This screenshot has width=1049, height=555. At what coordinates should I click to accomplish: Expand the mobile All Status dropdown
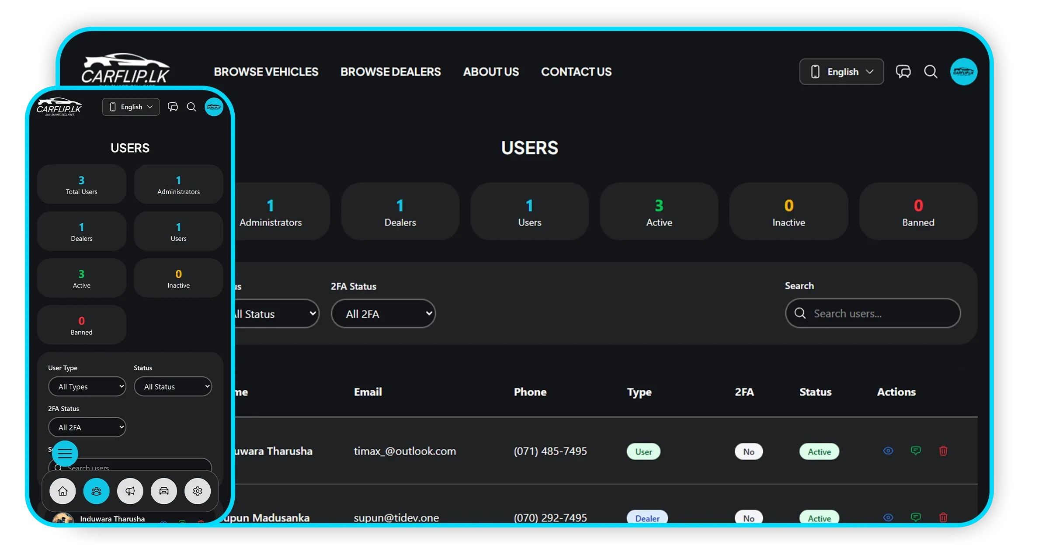click(173, 386)
